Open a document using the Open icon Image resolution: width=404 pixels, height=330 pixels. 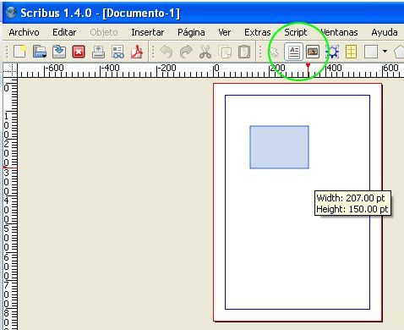click(40, 52)
